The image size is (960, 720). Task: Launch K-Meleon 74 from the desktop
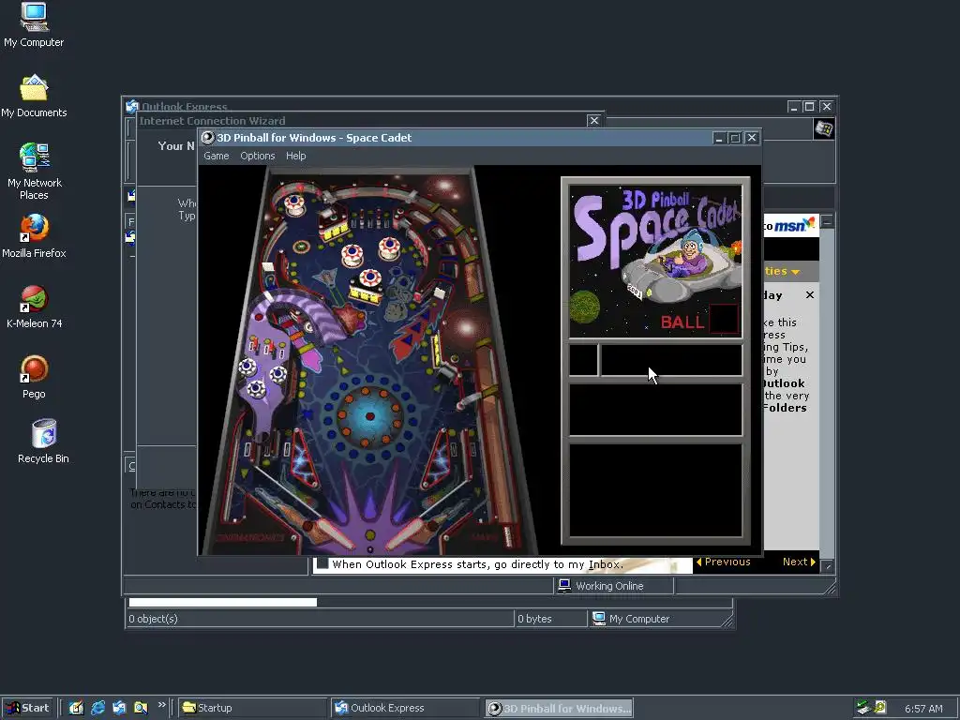click(35, 307)
